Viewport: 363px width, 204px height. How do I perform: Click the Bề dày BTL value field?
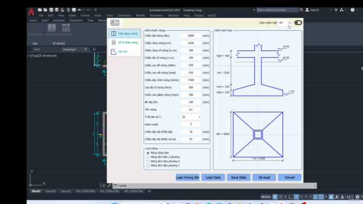click(x=191, y=102)
